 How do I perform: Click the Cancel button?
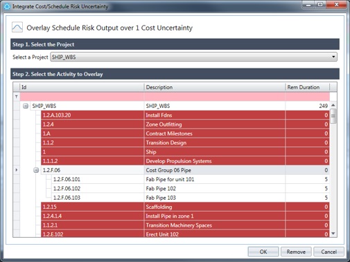tap(329, 252)
